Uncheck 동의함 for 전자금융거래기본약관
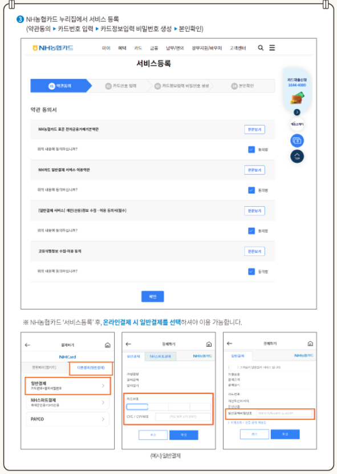The width and height of the screenshot is (337, 474). point(251,149)
